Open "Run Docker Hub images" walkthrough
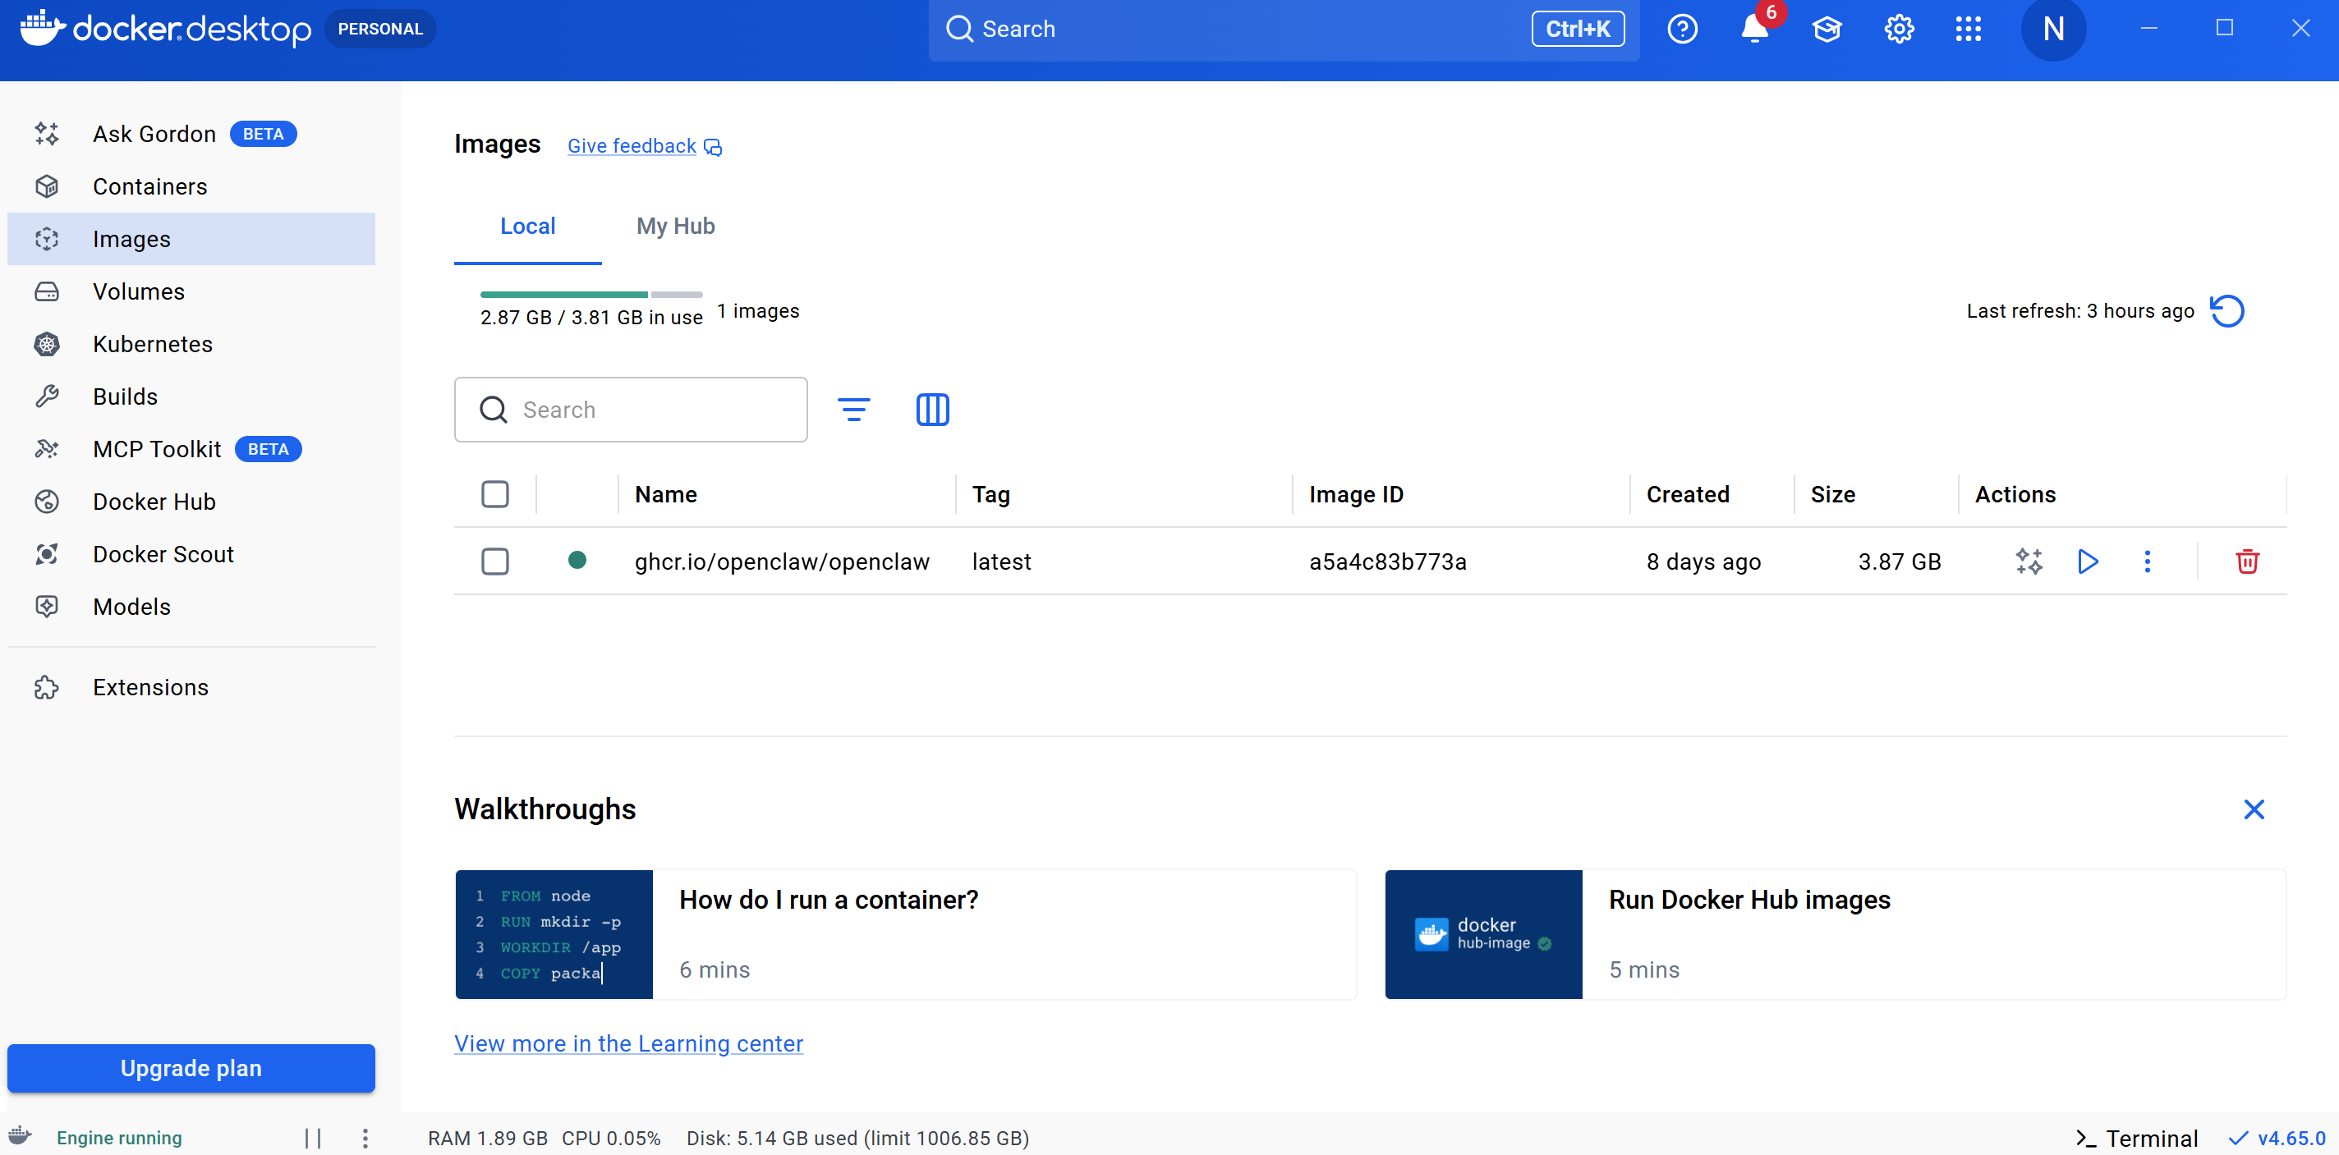Screen dimensions: 2339x1155 [1835, 934]
